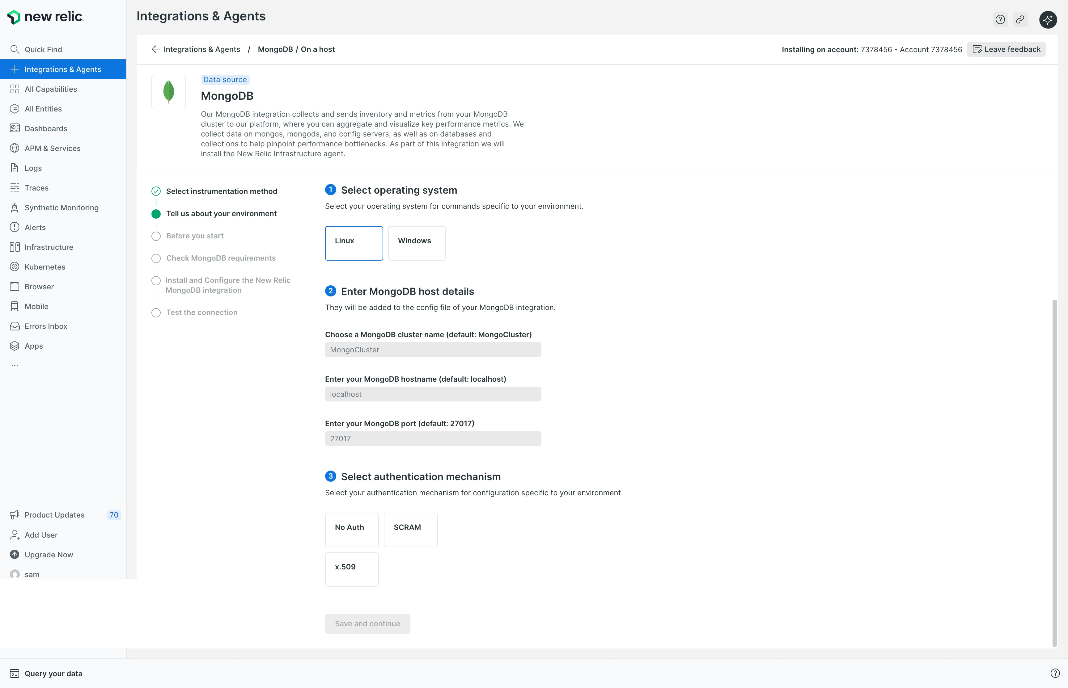The height and width of the screenshot is (688, 1068).
Task: Go to Infrastructure menu item
Action: click(63, 247)
